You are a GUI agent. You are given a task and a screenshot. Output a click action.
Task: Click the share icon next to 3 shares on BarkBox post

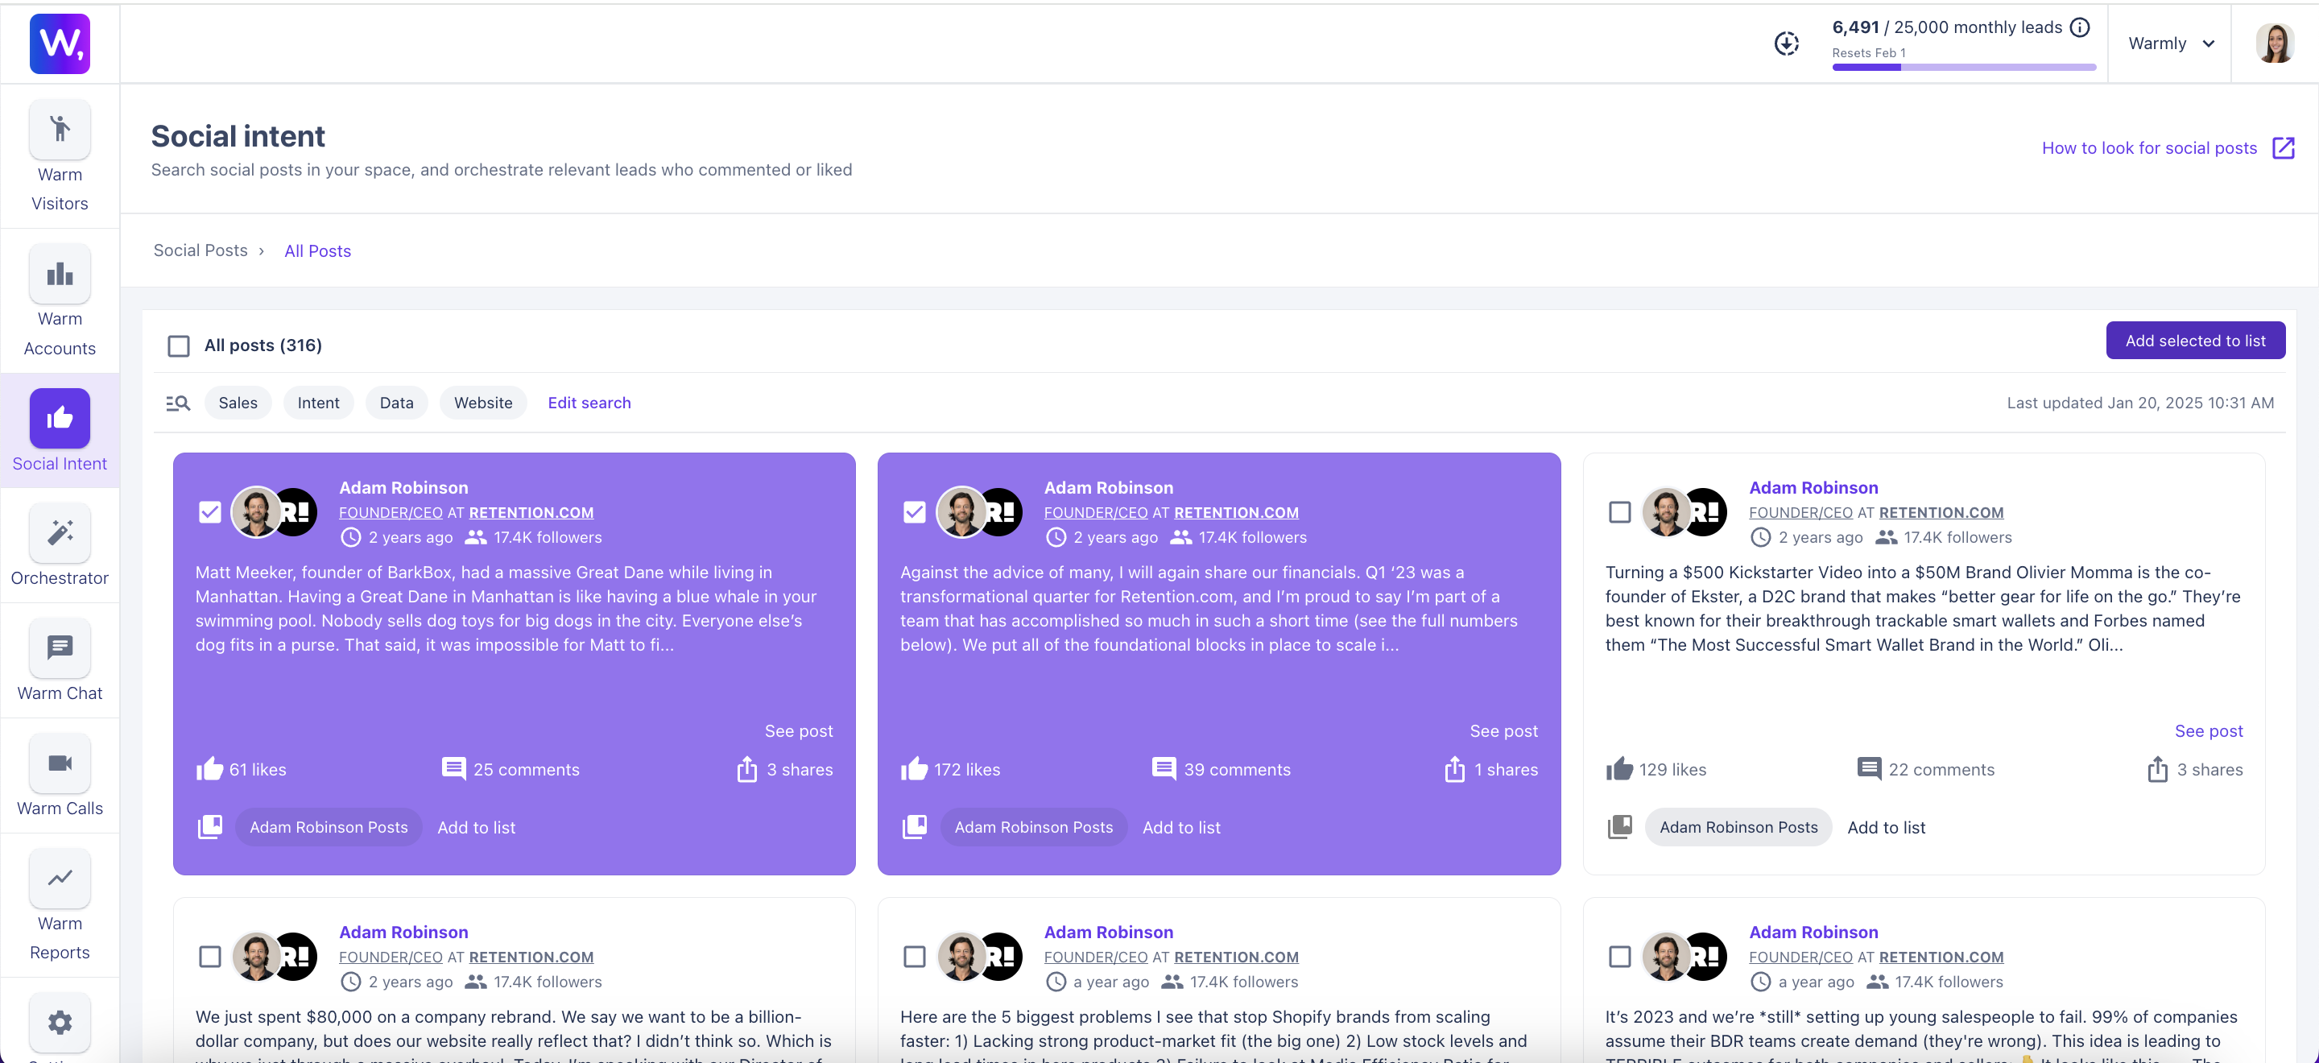[x=747, y=770]
